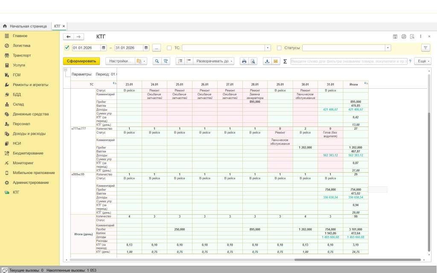Viewport: 437px width, 273px height.
Task: Open start date calendar picker
Action: coord(103,48)
